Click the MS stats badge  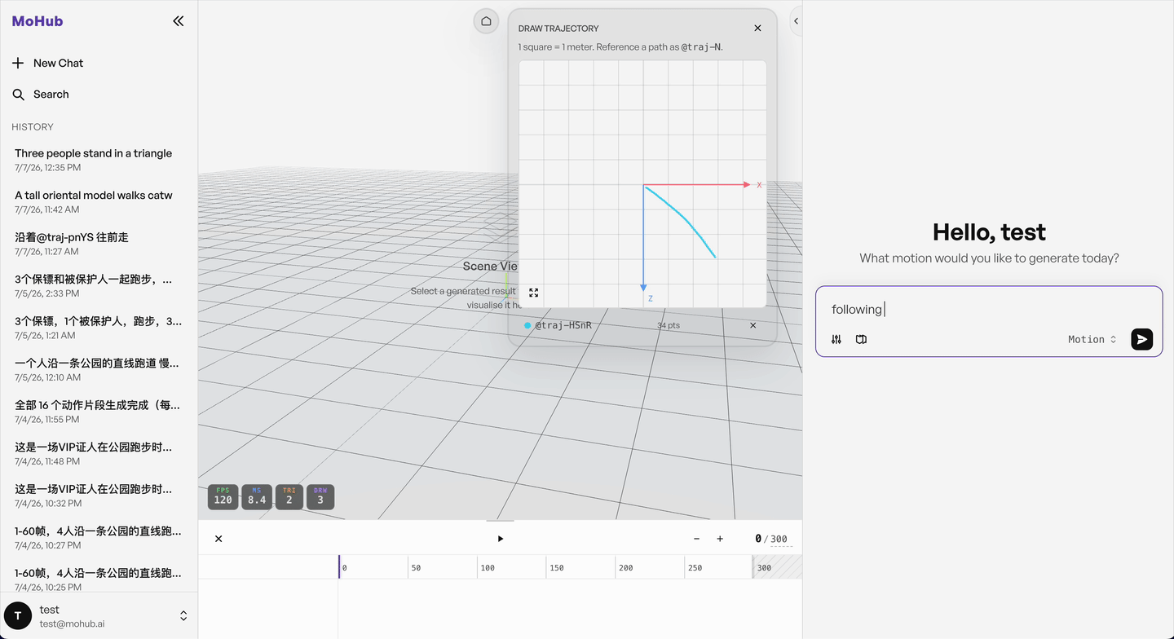[x=257, y=496]
